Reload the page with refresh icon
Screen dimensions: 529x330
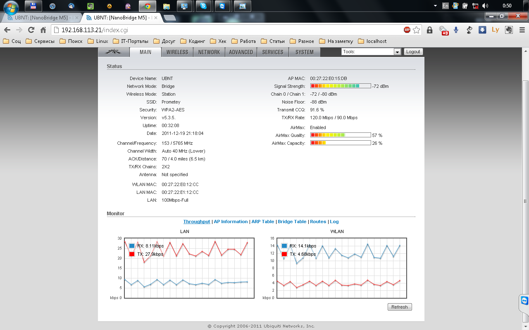tap(31, 30)
